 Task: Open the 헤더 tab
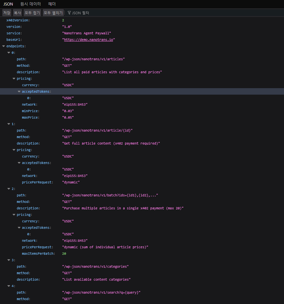pos(52,4)
